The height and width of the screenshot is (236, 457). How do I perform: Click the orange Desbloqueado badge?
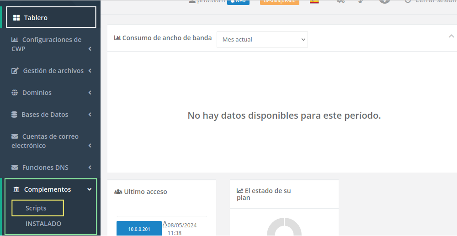click(x=279, y=2)
